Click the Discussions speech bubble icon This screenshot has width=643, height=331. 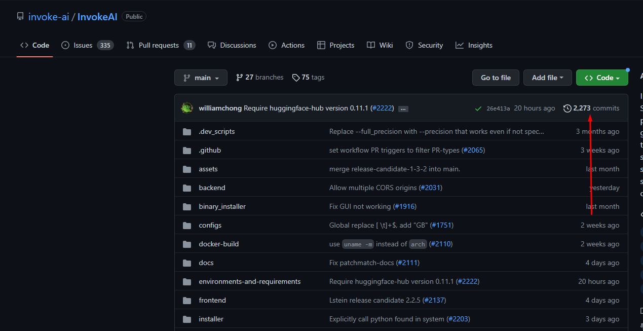click(x=211, y=45)
